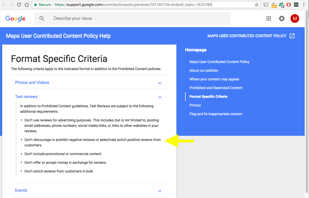Open the Google apps grid
This screenshot has height=198, width=309.
(x=269, y=18)
